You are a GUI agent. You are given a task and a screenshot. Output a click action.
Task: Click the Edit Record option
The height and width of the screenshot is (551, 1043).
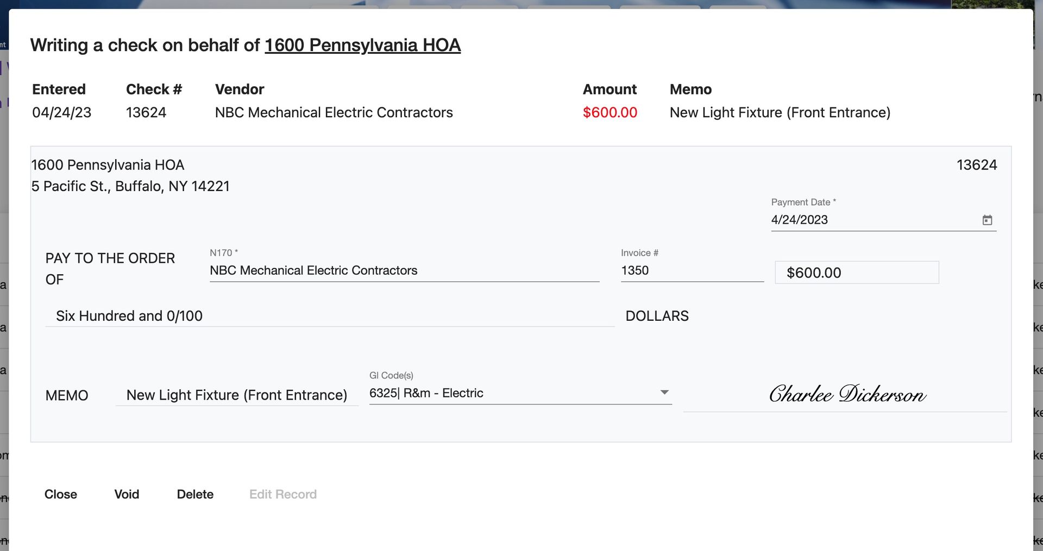point(282,494)
